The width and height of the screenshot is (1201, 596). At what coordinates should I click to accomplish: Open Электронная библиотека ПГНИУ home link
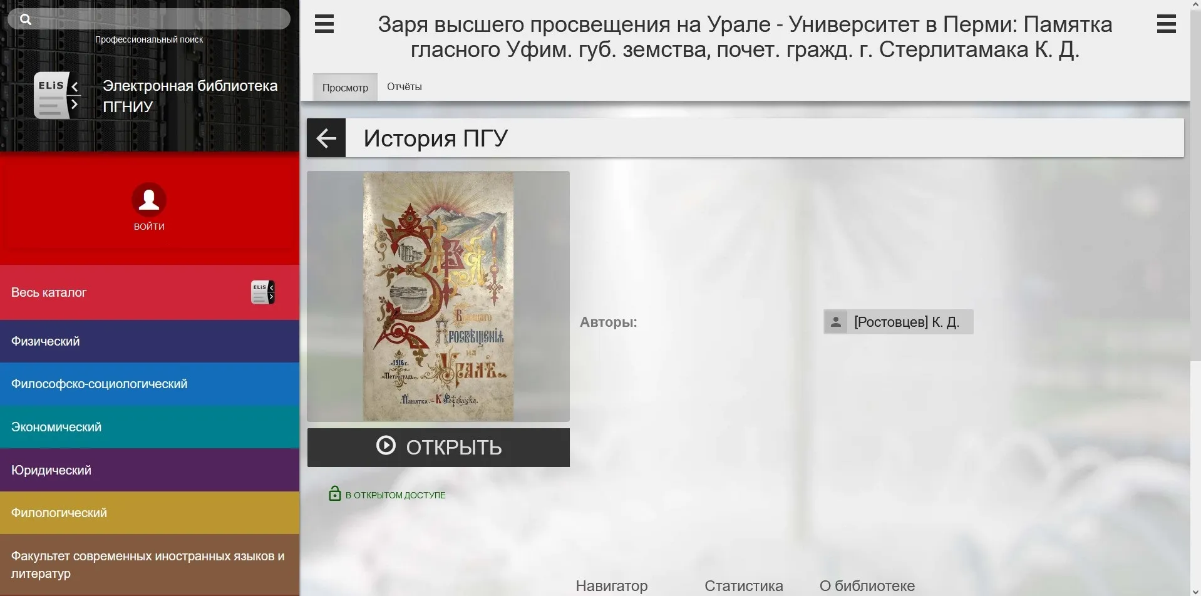[190, 96]
